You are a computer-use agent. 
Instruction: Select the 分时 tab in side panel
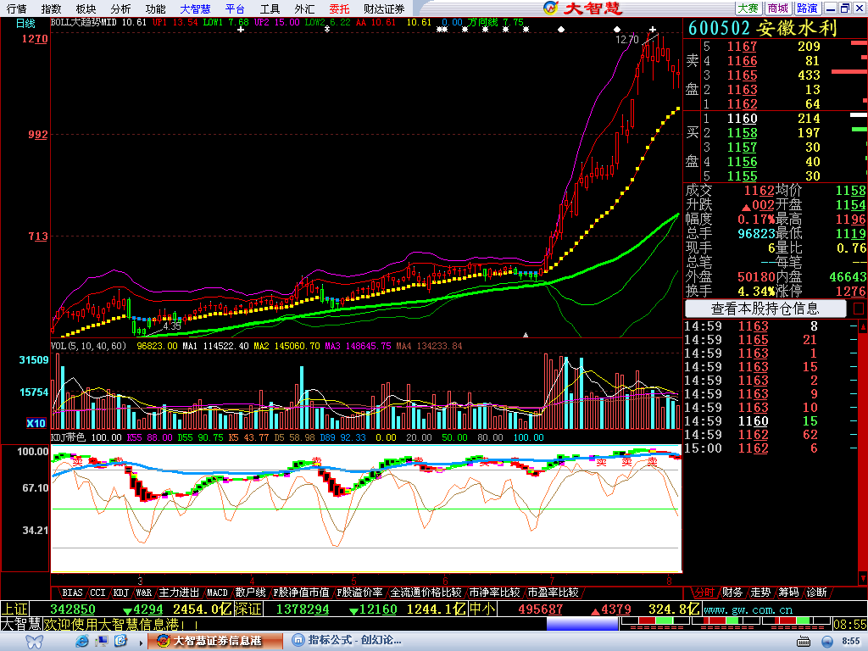(x=704, y=593)
